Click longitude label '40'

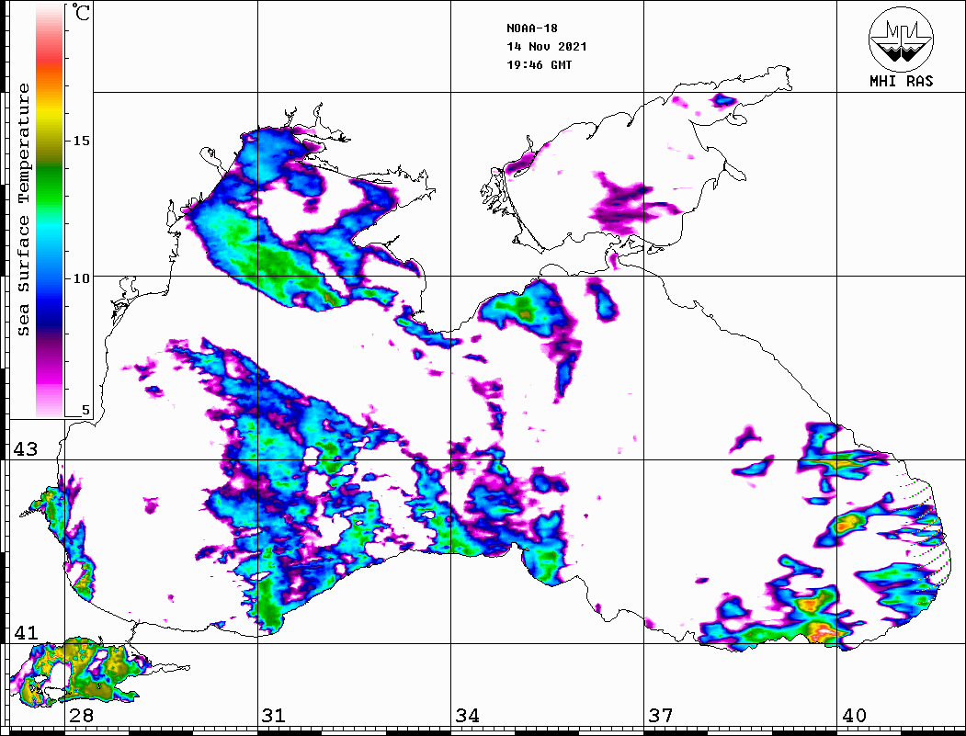tap(854, 716)
